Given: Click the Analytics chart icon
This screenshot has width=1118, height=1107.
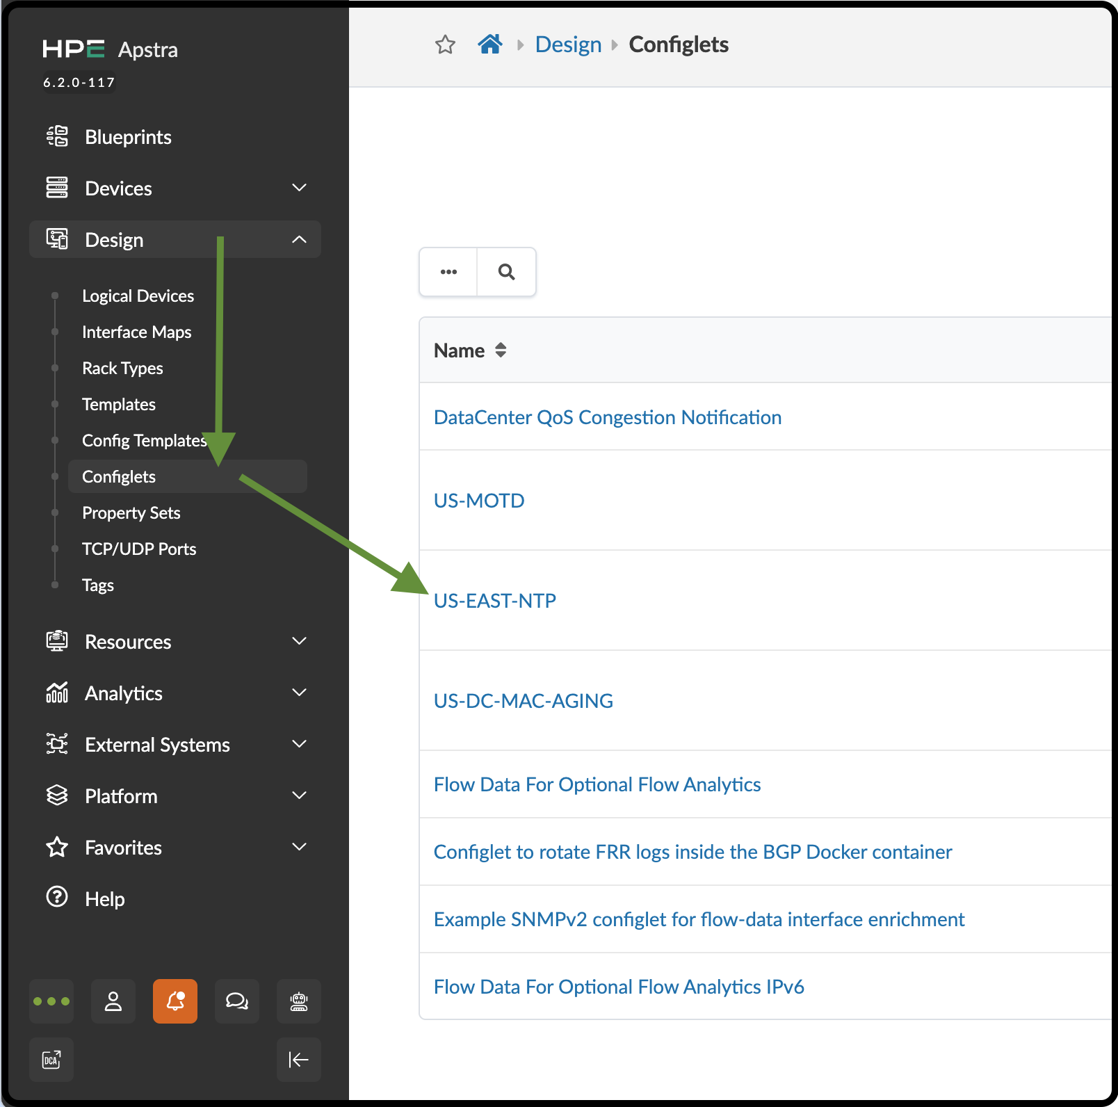Looking at the screenshot, I should tap(57, 693).
